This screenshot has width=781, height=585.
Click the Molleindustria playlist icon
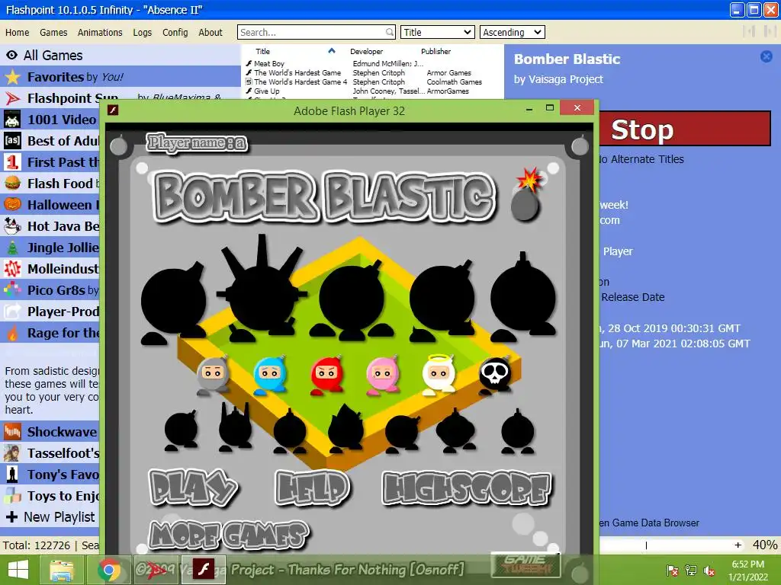[x=12, y=269]
